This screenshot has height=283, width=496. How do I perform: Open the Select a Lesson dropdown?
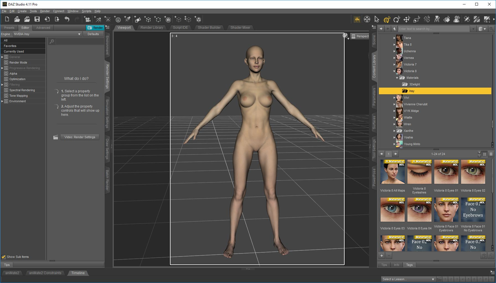408,279
